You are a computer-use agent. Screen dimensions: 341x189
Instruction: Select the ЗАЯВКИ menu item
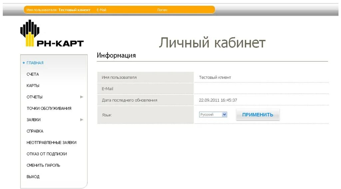(x=34, y=120)
